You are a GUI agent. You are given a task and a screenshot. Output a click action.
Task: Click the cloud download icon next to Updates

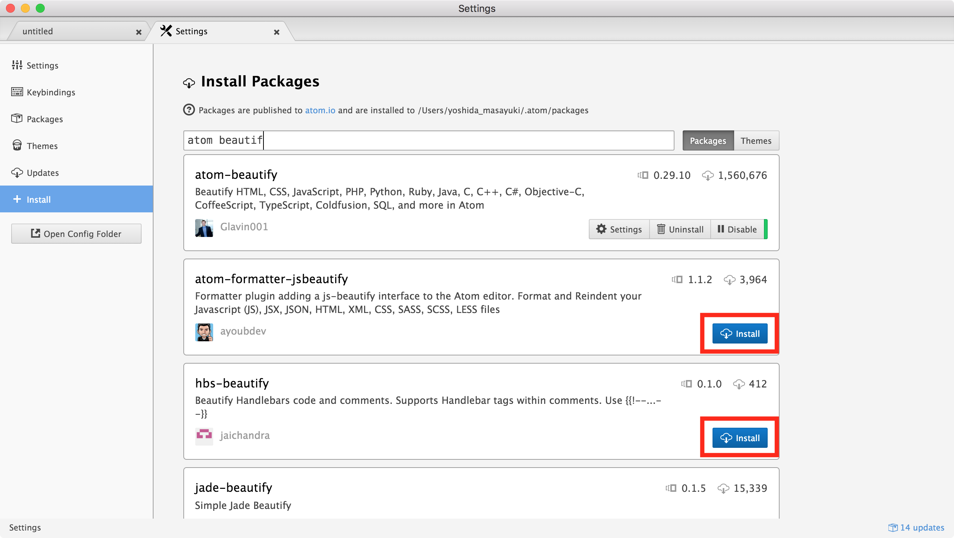click(x=17, y=173)
